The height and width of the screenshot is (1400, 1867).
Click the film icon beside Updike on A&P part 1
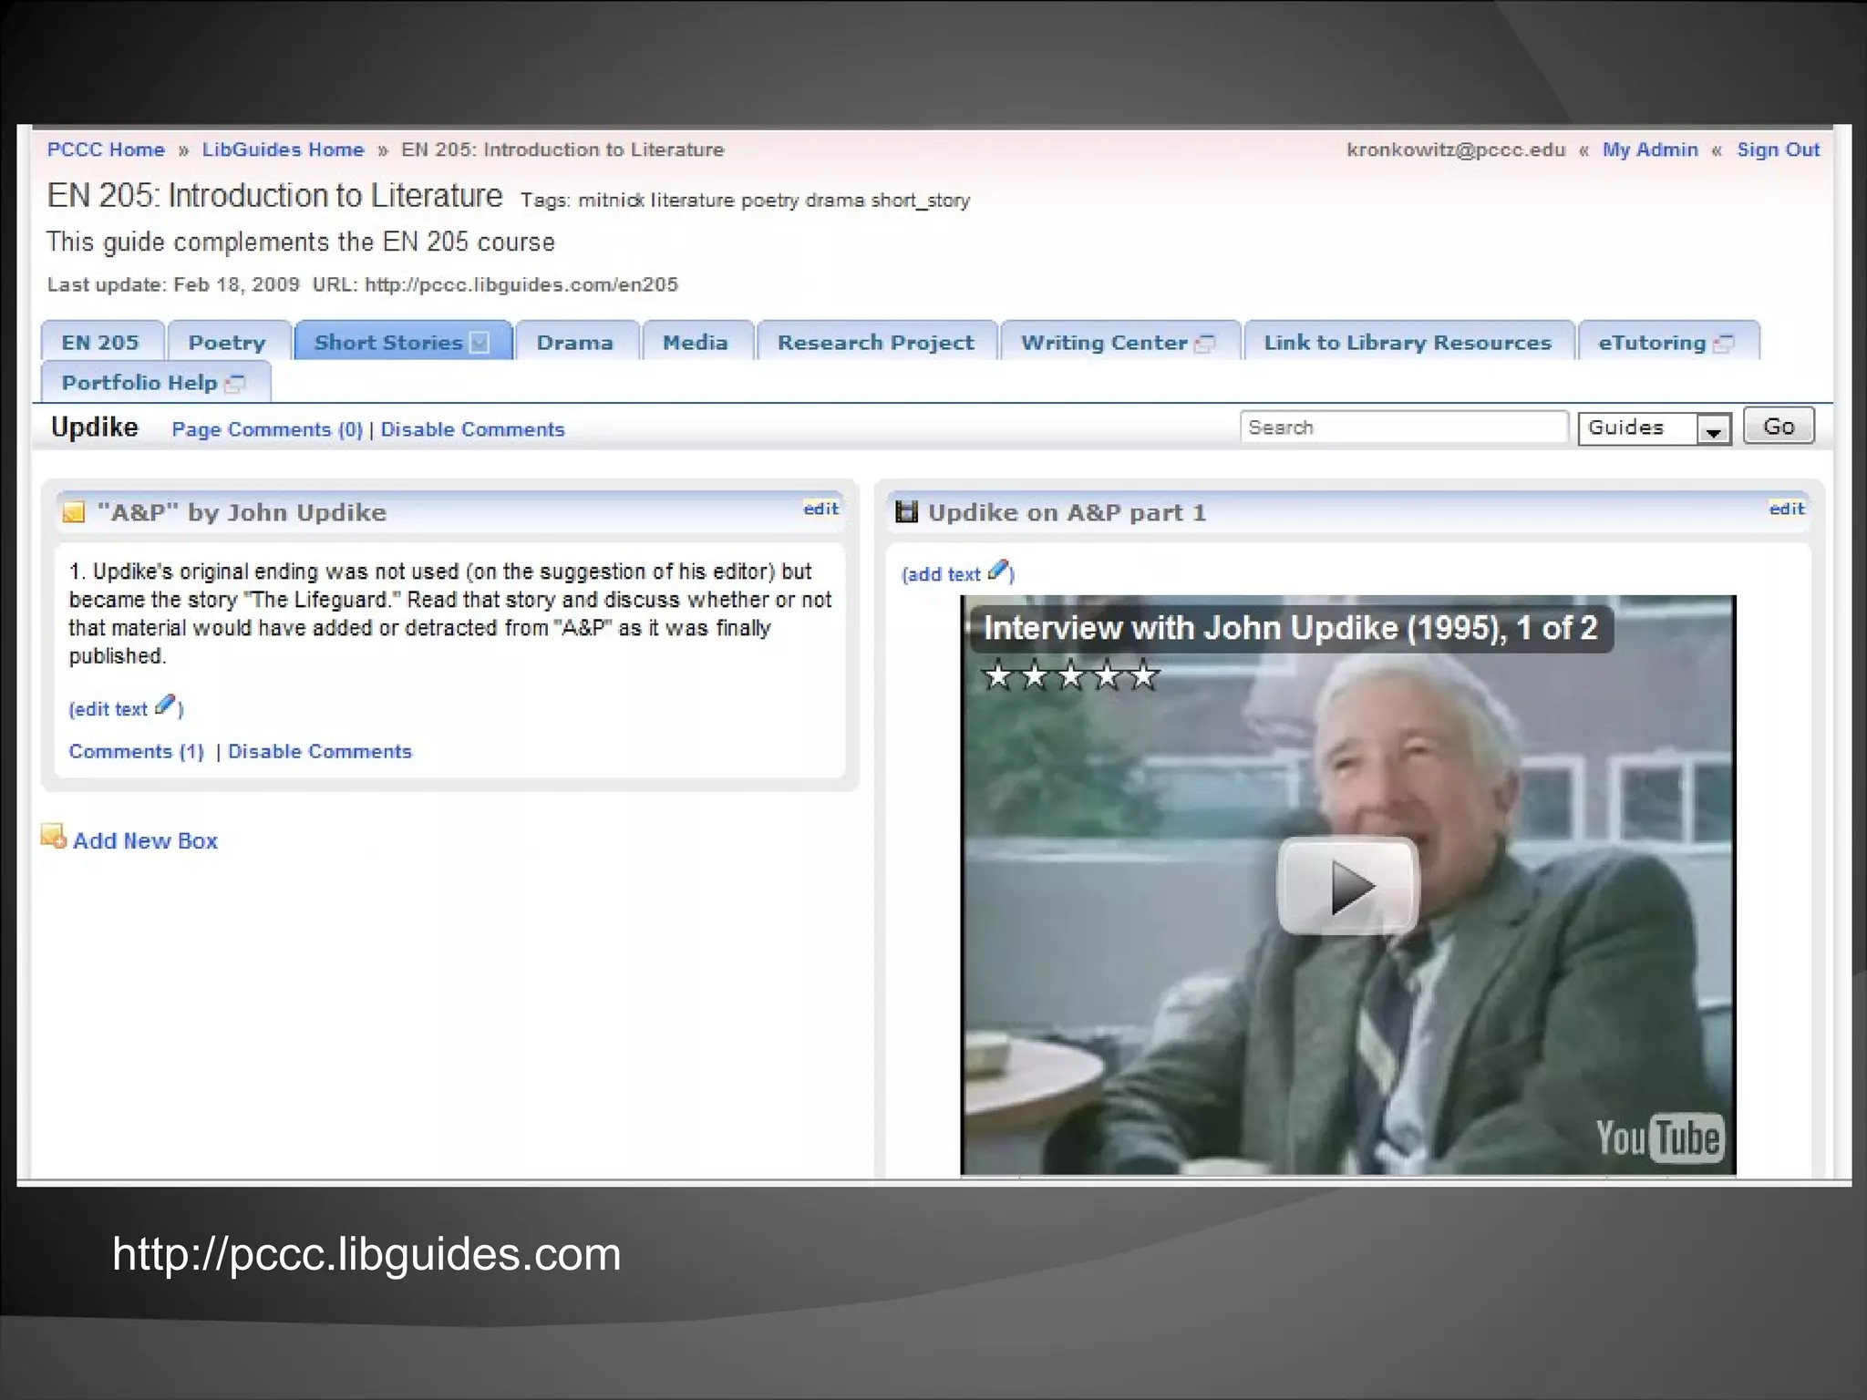pyautogui.click(x=906, y=511)
